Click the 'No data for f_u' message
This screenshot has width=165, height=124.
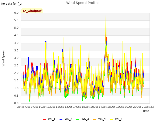[11, 4]
